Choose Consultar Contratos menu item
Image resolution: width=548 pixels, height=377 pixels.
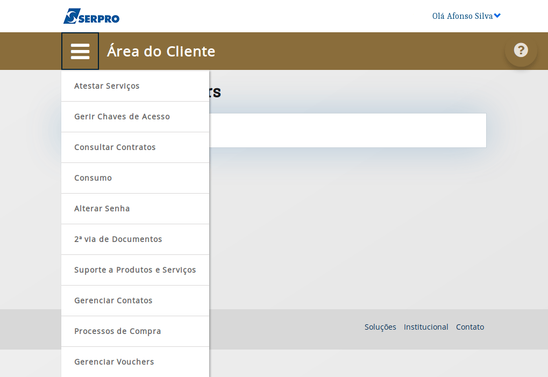point(115,147)
